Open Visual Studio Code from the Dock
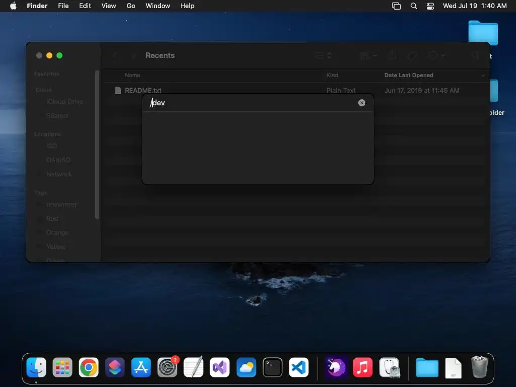 pyautogui.click(x=299, y=367)
